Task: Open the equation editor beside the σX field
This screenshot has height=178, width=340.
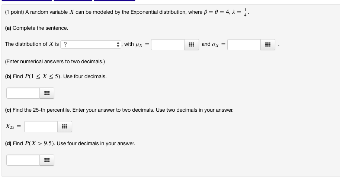Action: tap(268, 45)
